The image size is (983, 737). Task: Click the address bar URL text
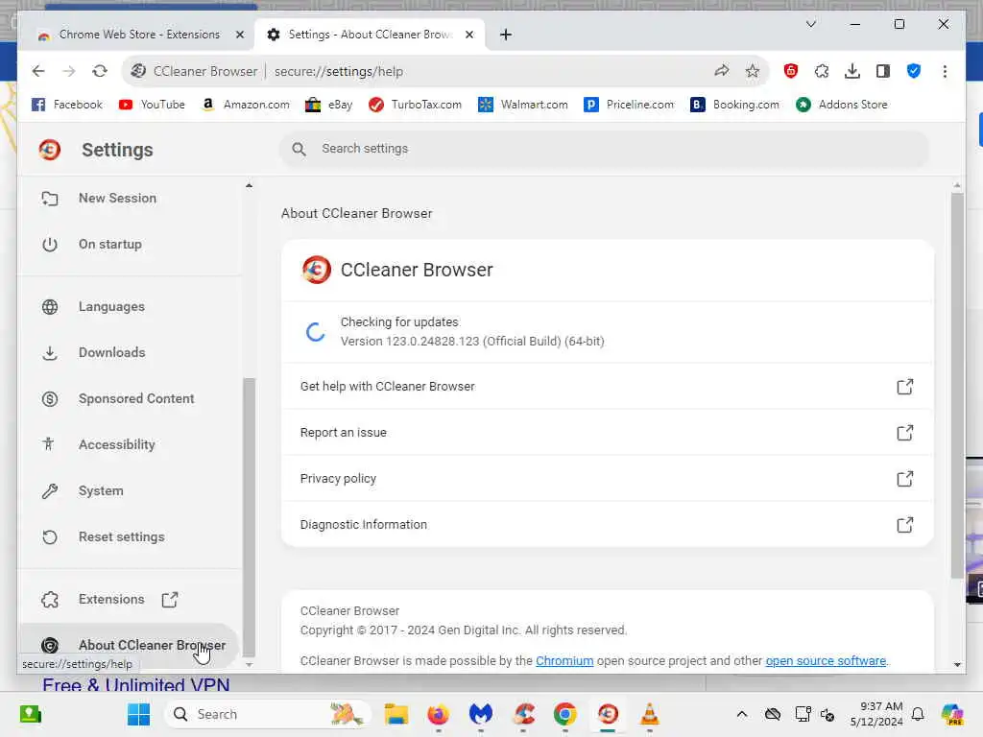[339, 71]
